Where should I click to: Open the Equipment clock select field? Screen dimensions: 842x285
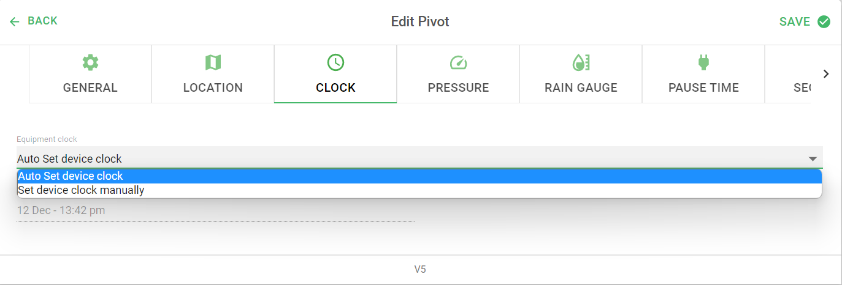coord(419,158)
